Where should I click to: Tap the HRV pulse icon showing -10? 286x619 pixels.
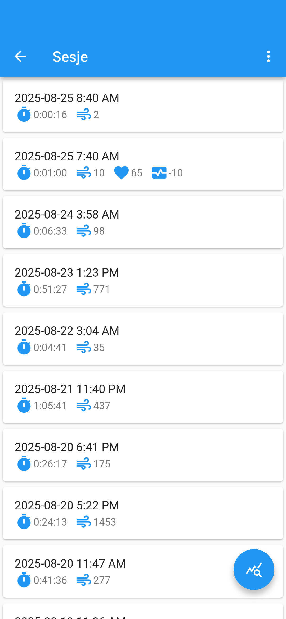159,173
